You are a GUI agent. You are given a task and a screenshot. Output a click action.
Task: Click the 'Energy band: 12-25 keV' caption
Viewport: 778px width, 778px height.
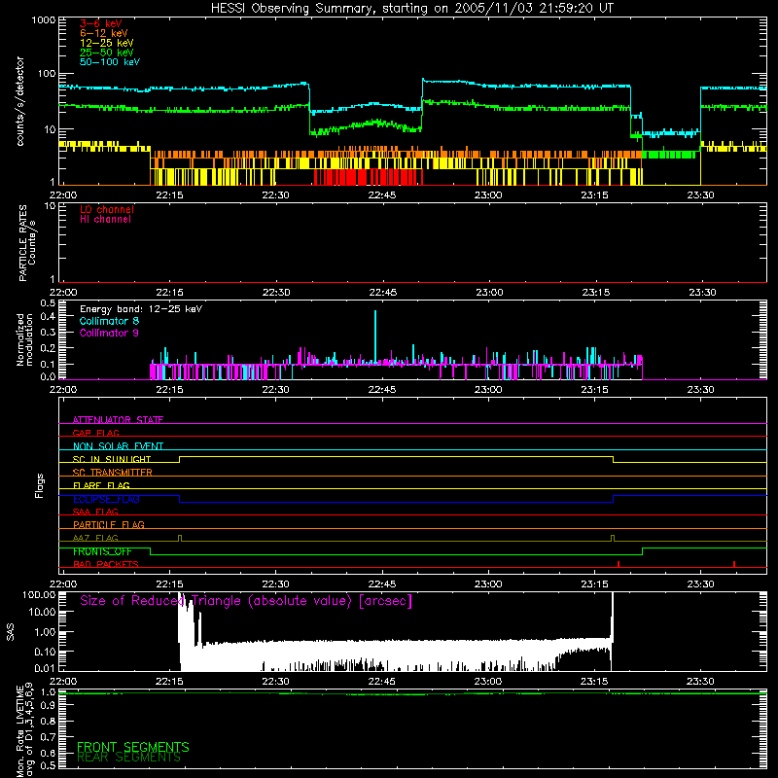[x=140, y=309]
